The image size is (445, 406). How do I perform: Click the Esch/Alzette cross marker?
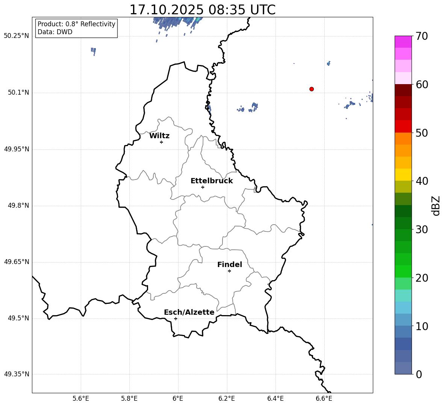176,318
